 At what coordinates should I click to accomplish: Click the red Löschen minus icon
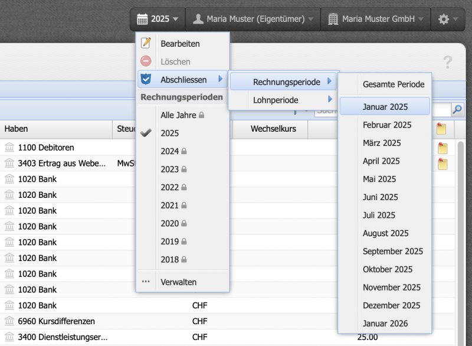tap(145, 60)
